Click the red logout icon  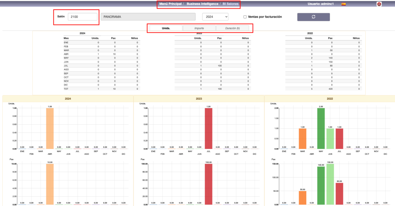pyautogui.click(x=379, y=4)
